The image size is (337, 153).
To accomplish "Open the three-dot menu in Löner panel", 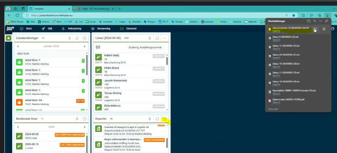I will (165, 38).
